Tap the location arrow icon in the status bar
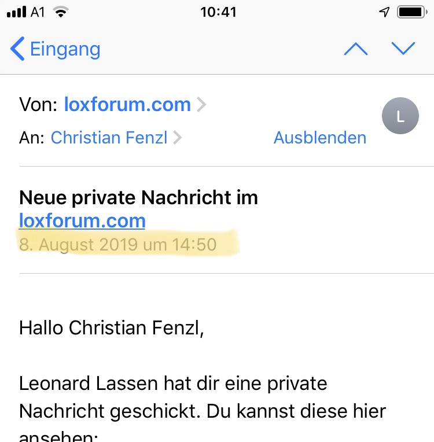Screen dimensions: 434x442 click(x=384, y=12)
